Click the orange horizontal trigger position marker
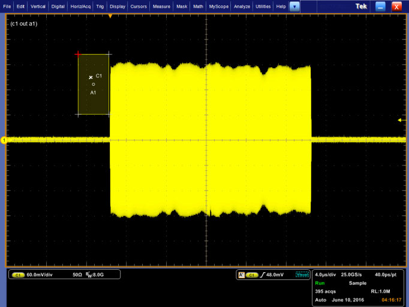The height and width of the screenshot is (307, 409). pyautogui.click(x=110, y=16)
